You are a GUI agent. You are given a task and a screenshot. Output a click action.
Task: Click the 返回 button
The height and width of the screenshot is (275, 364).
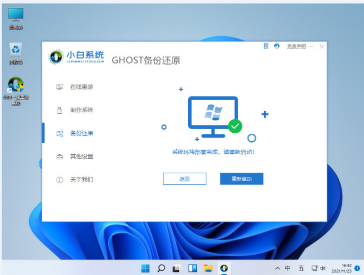pos(184,179)
